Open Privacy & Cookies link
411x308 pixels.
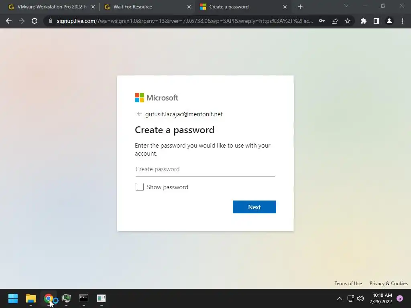tap(389, 284)
